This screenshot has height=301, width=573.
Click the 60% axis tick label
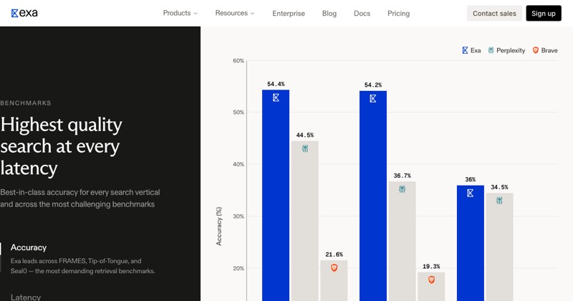click(x=239, y=61)
